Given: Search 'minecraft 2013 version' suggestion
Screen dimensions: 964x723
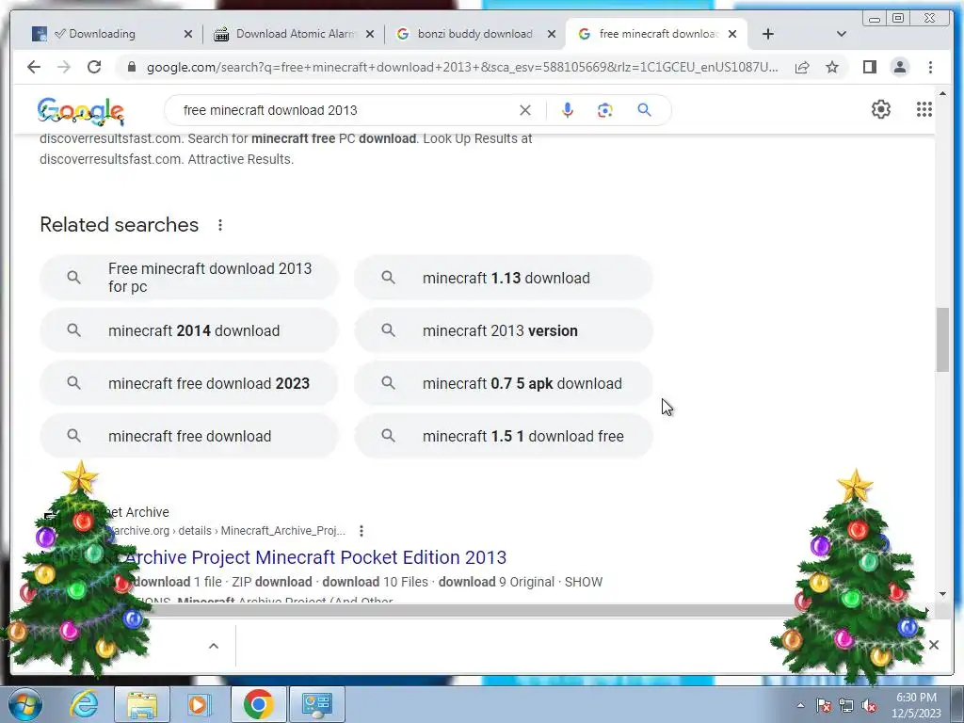Looking at the screenshot, I should (x=504, y=330).
